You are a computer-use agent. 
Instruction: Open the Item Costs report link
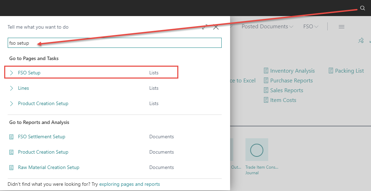pos(283,100)
